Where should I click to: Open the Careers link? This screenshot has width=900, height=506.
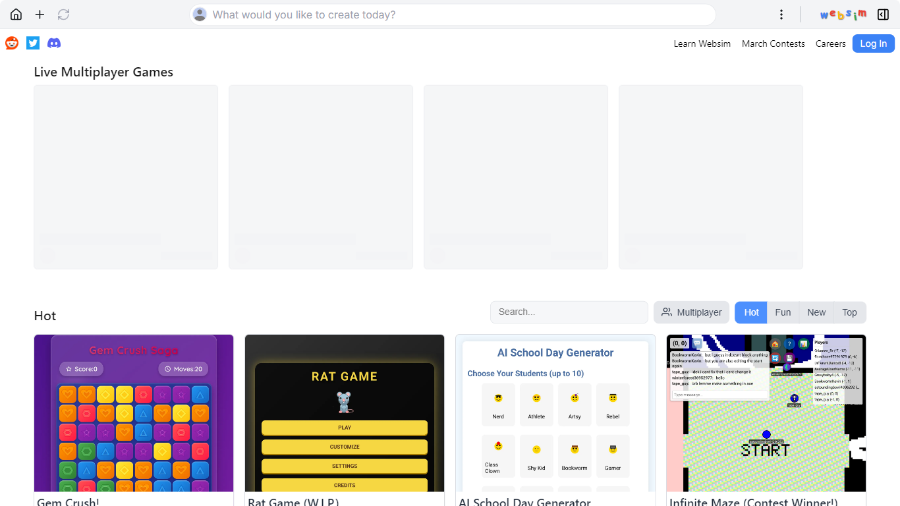[x=830, y=43]
